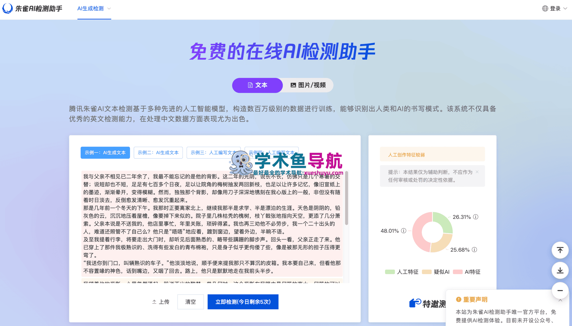
Task: Click the back-to-top arrow button
Action: pyautogui.click(x=560, y=250)
